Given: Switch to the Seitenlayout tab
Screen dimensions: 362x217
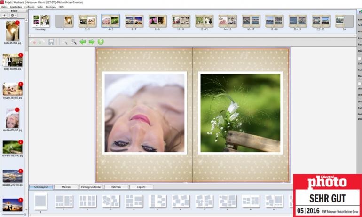Looking at the screenshot, I should pyautogui.click(x=41, y=187).
